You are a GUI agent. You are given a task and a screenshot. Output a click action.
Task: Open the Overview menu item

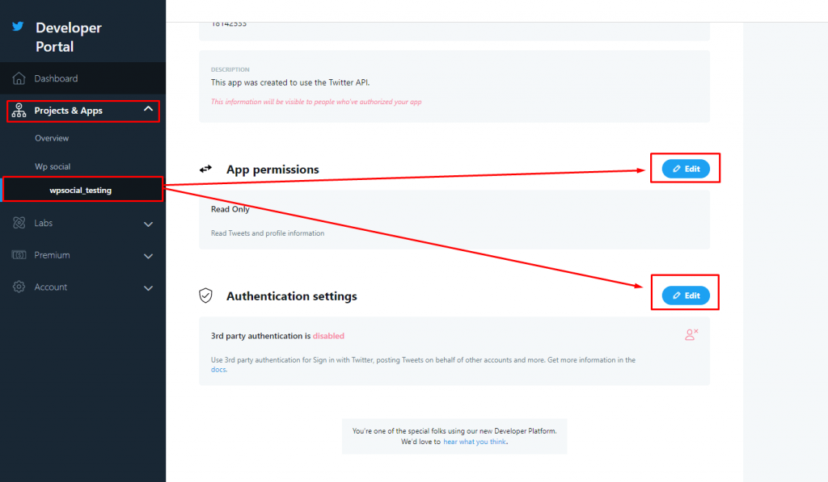point(52,138)
